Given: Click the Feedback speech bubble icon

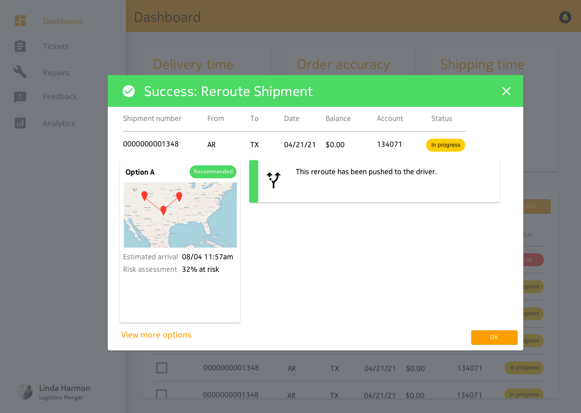Looking at the screenshot, I should (20, 97).
